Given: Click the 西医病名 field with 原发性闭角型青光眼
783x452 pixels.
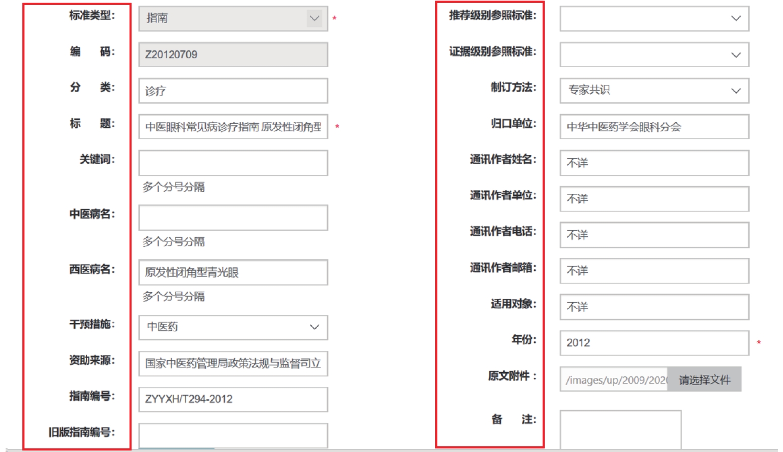Looking at the screenshot, I should pyautogui.click(x=233, y=272).
